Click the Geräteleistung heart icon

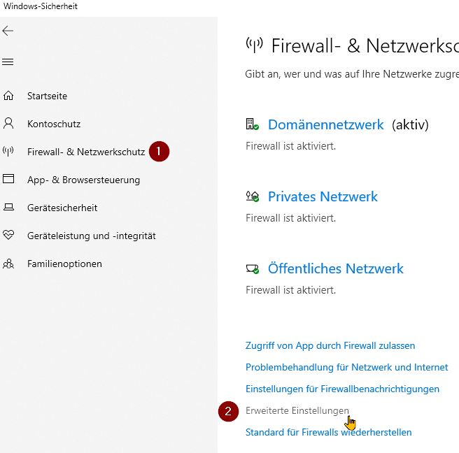click(8, 236)
